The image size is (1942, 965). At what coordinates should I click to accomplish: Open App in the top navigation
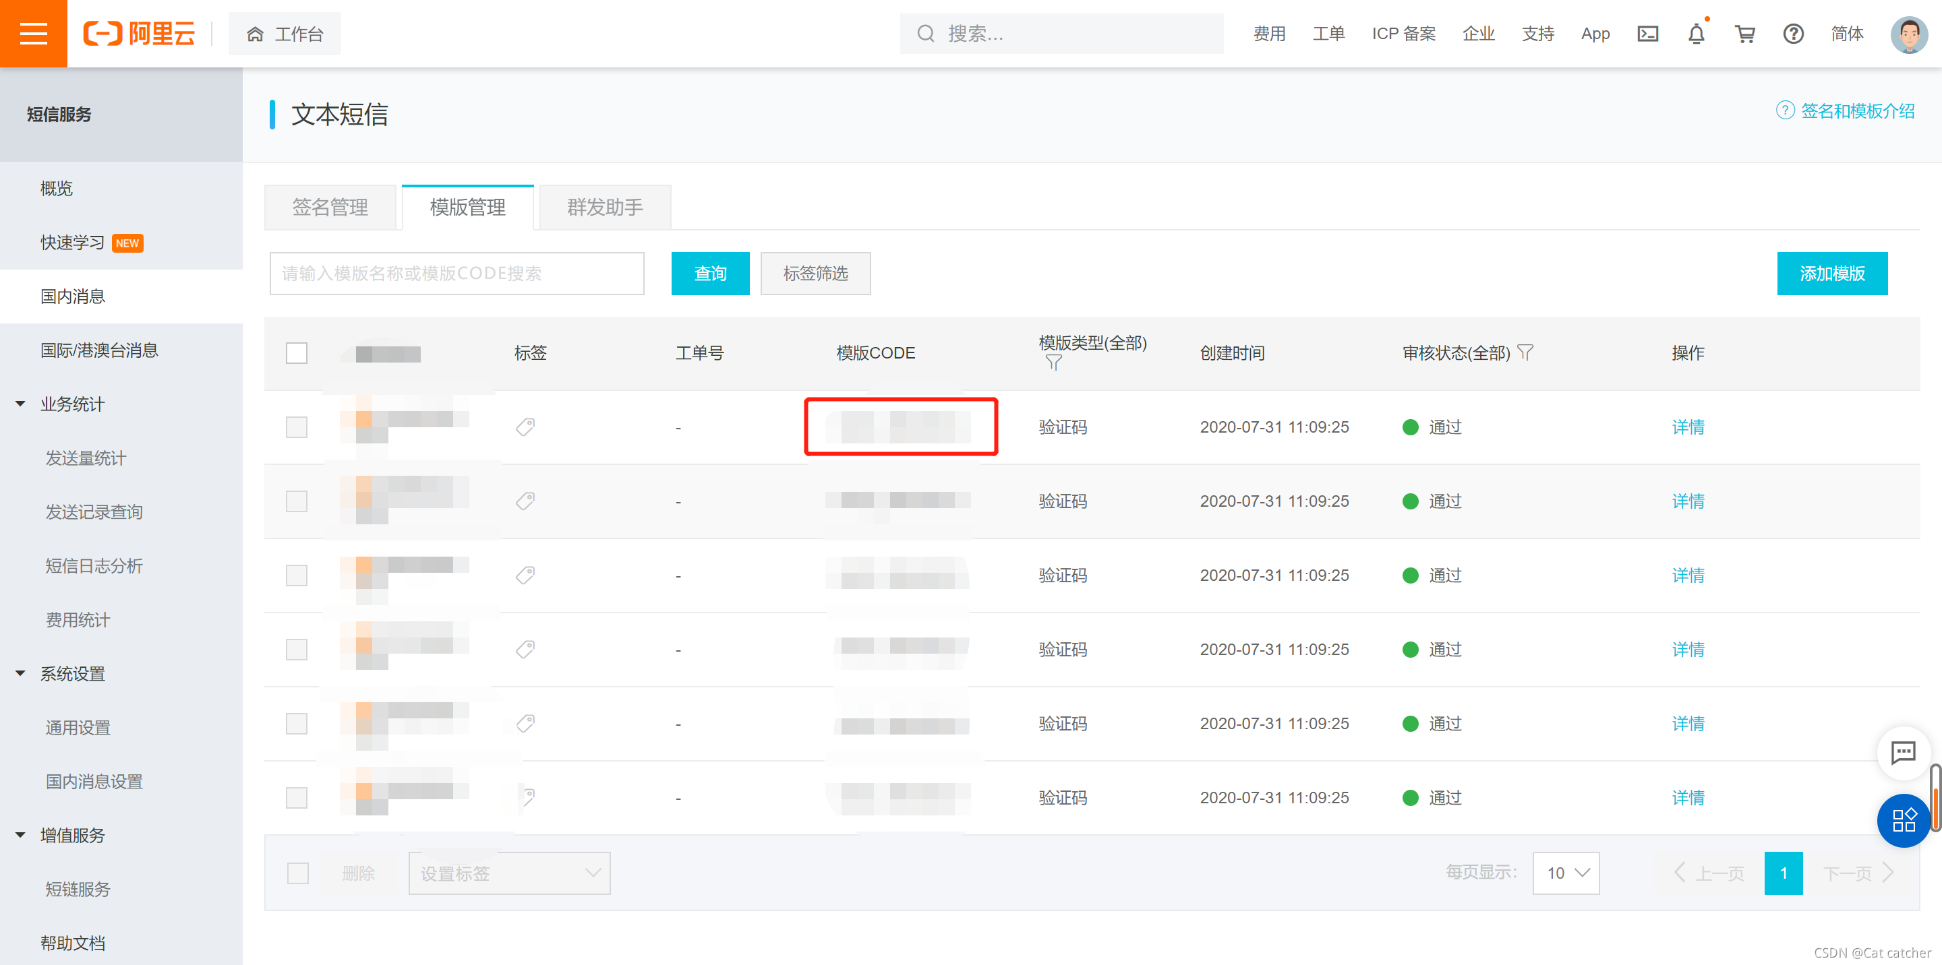point(1595,34)
